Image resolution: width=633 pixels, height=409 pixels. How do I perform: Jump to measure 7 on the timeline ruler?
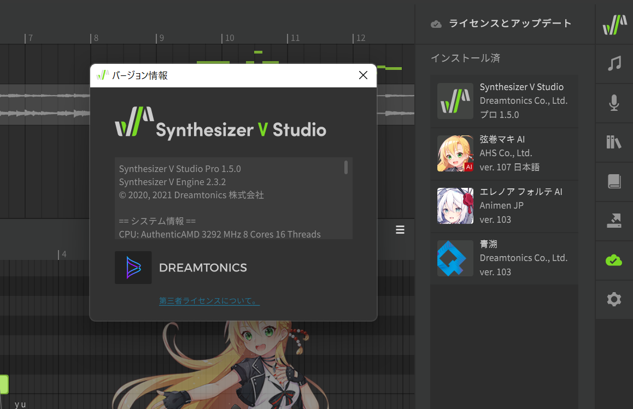(29, 38)
